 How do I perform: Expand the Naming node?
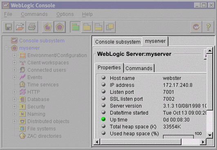[x=14, y=114]
